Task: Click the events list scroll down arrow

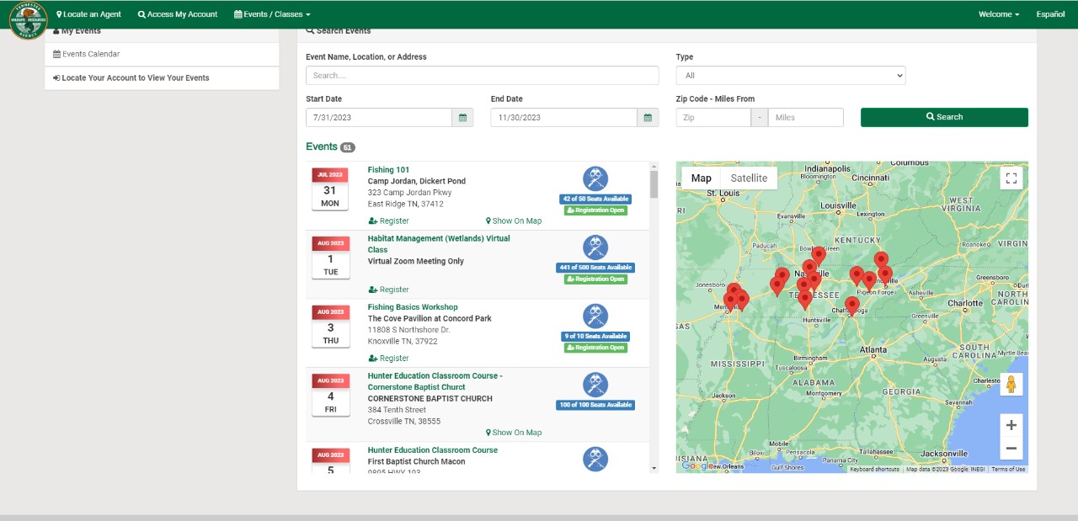Action: point(654,468)
